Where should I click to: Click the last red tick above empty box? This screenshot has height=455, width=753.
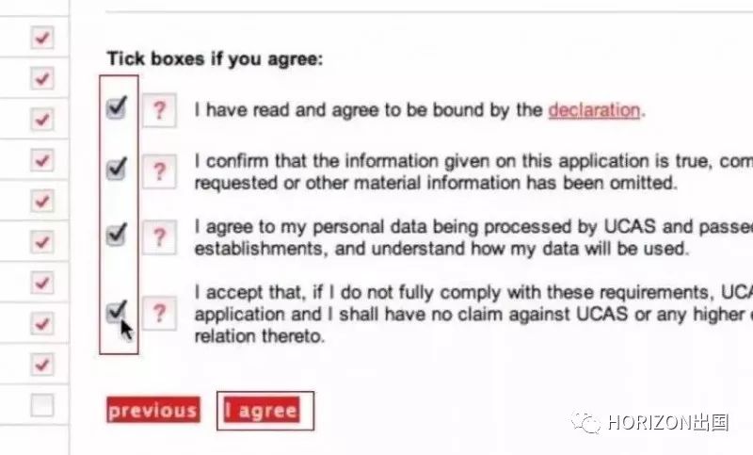coord(42,365)
